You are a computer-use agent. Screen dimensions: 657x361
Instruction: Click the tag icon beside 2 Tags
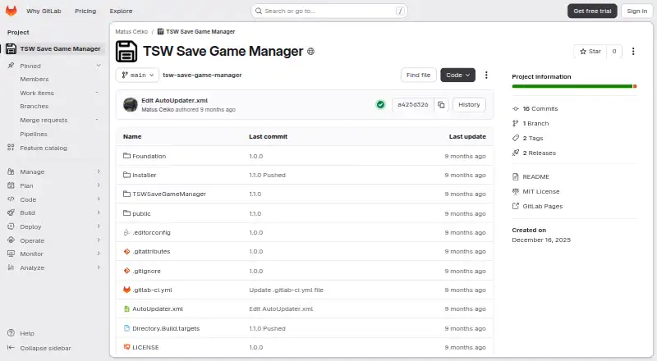(x=516, y=138)
